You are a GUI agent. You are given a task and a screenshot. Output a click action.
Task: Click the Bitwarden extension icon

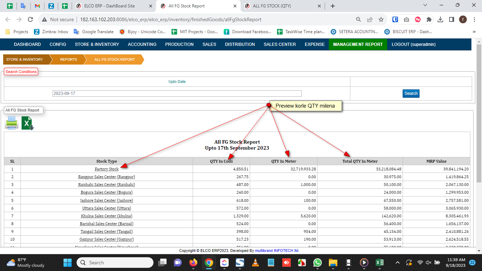pos(396,20)
